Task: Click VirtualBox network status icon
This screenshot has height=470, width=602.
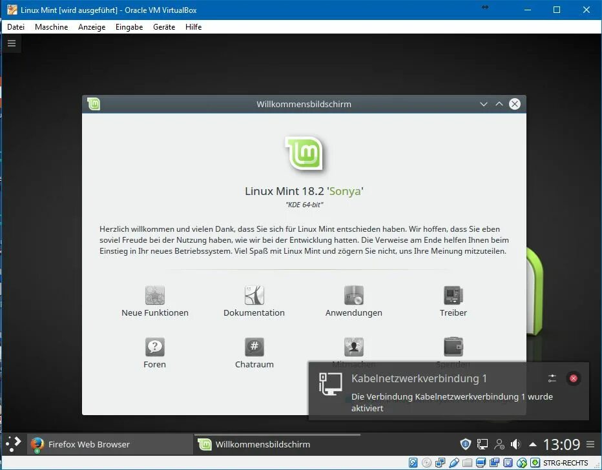Action: pos(440,463)
